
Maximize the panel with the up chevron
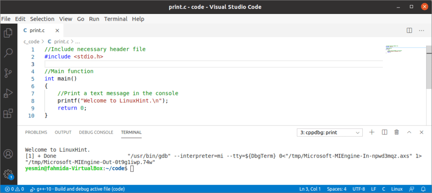pyautogui.click(x=409, y=132)
